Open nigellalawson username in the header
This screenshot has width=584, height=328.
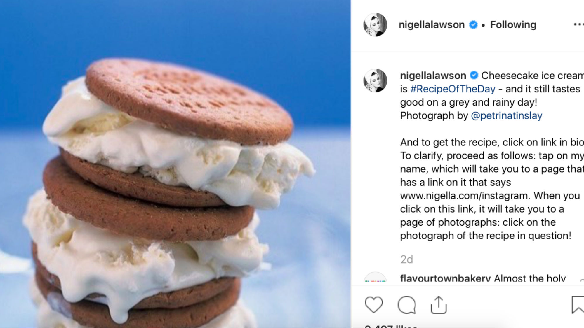click(432, 25)
